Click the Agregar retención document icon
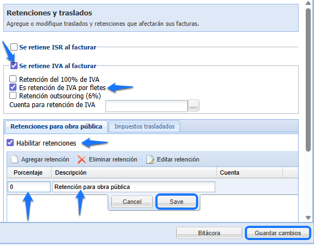Screen dimensions: 314x245 click(15, 159)
